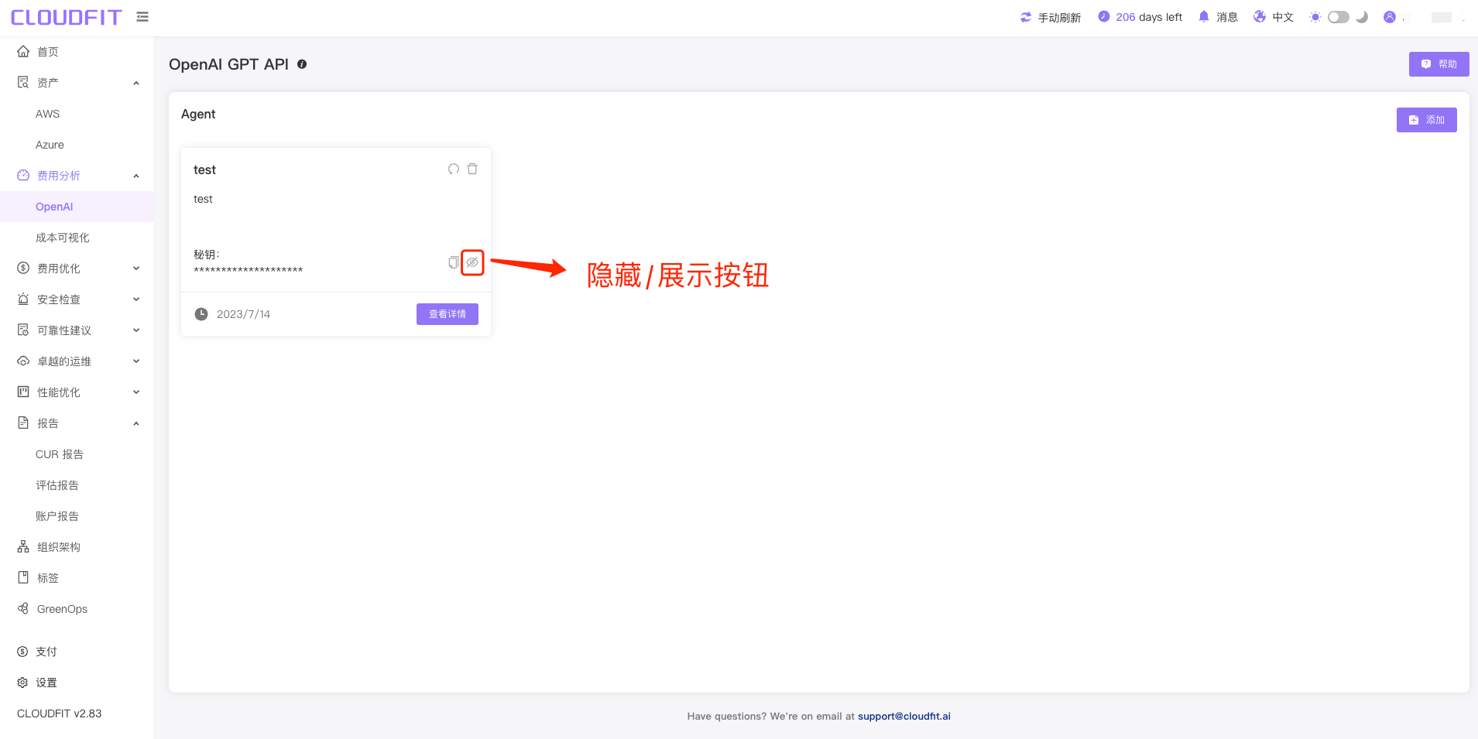Delete the test agent with trash icon
This screenshot has height=739, width=1478.
pyautogui.click(x=472, y=169)
